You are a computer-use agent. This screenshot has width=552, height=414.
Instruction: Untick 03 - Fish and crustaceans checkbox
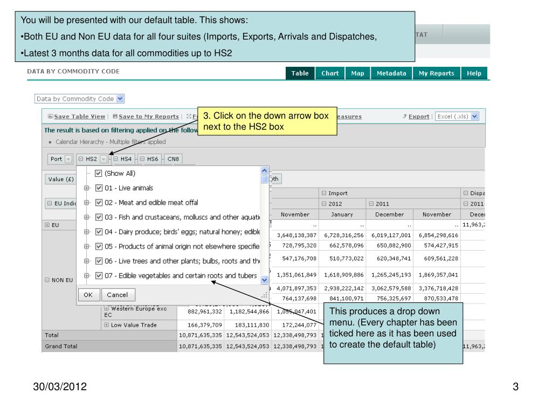(99, 217)
